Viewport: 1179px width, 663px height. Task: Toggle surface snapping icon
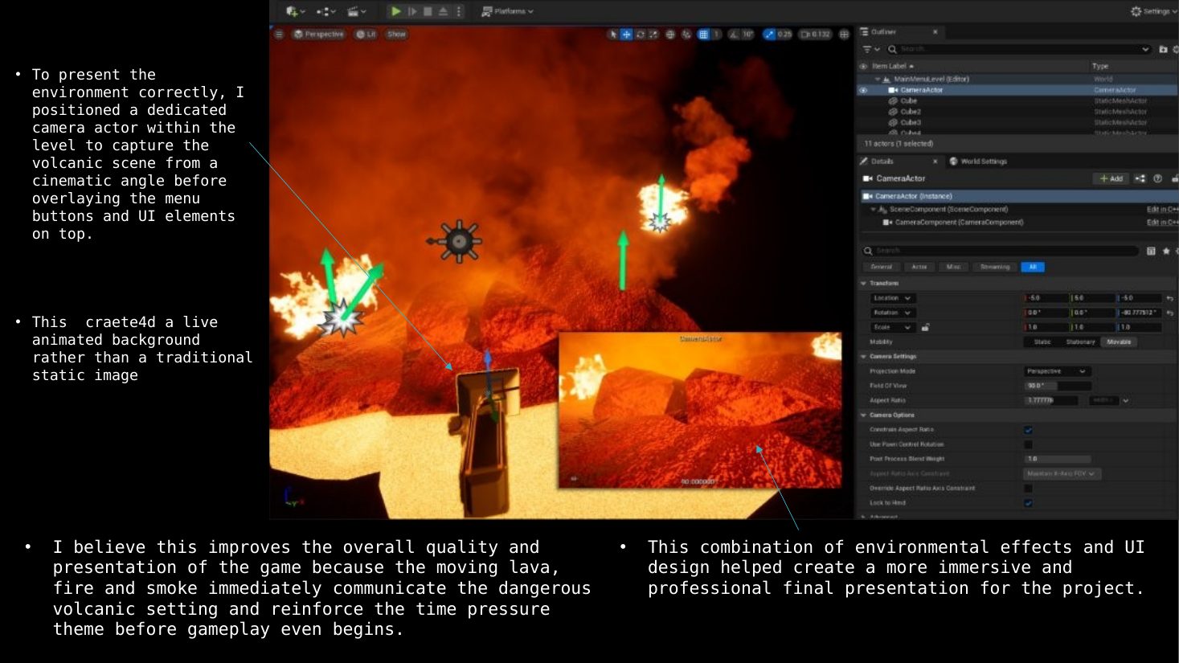click(686, 35)
